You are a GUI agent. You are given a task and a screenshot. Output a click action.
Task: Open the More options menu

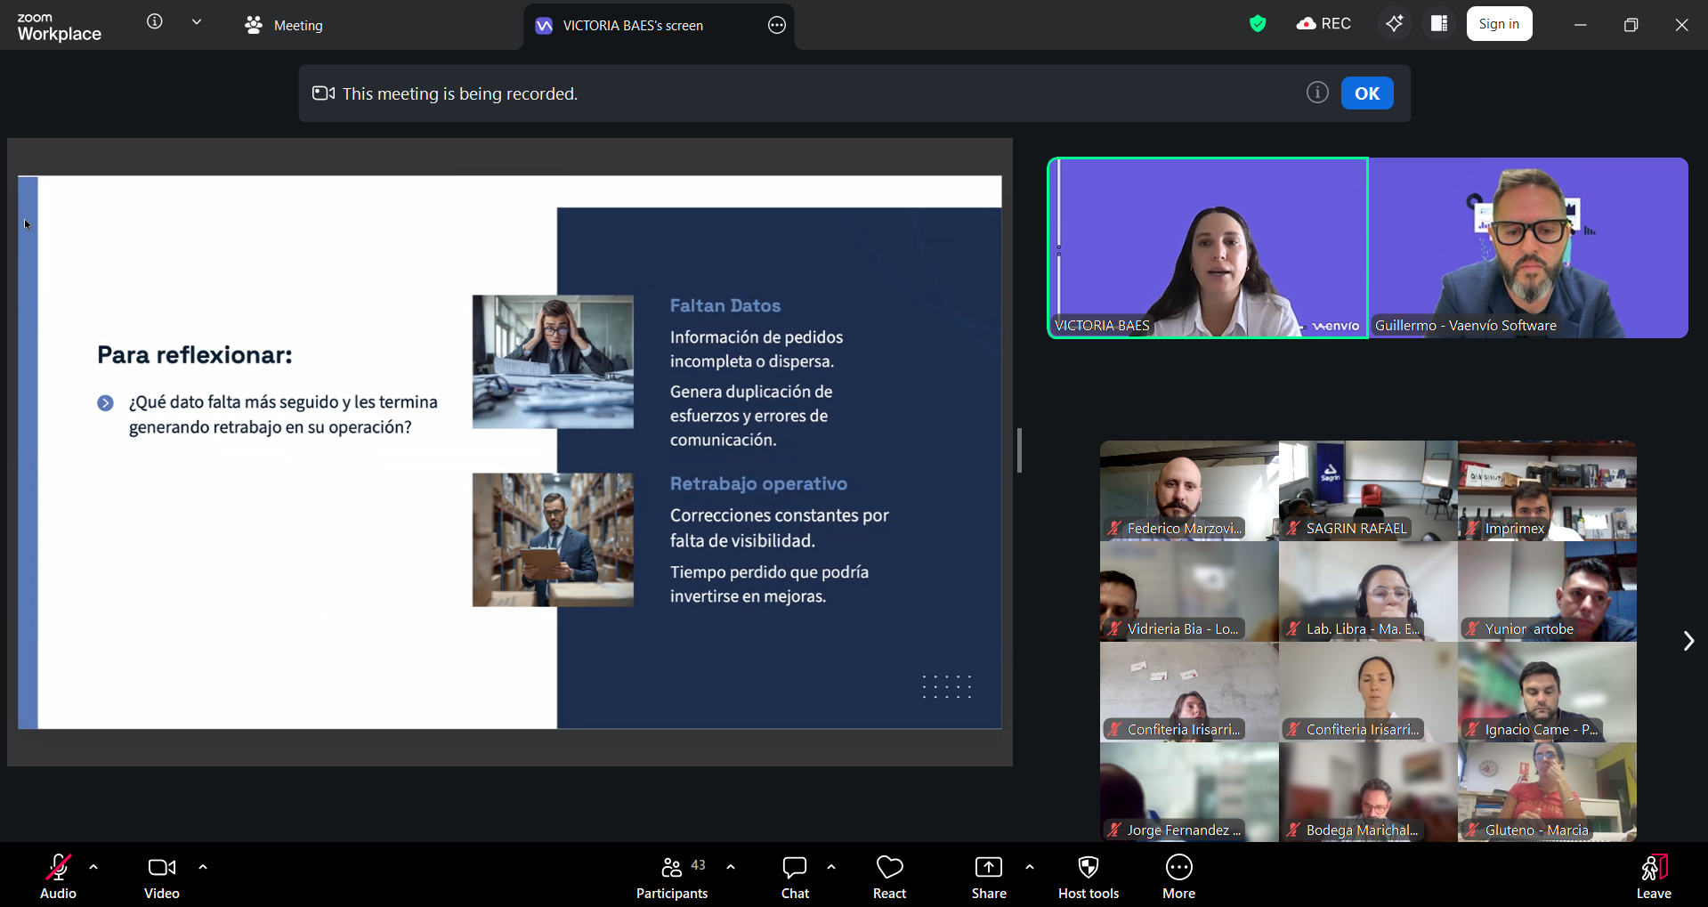pos(1178,877)
